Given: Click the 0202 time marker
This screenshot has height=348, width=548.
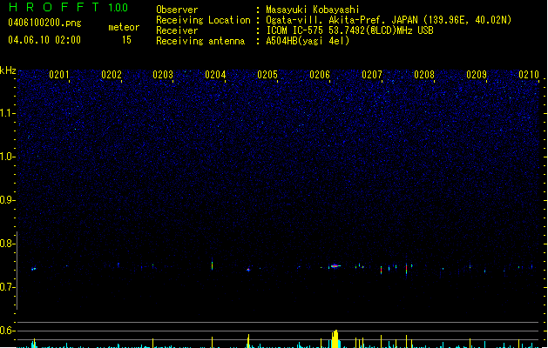Looking at the screenshot, I should coord(112,75).
